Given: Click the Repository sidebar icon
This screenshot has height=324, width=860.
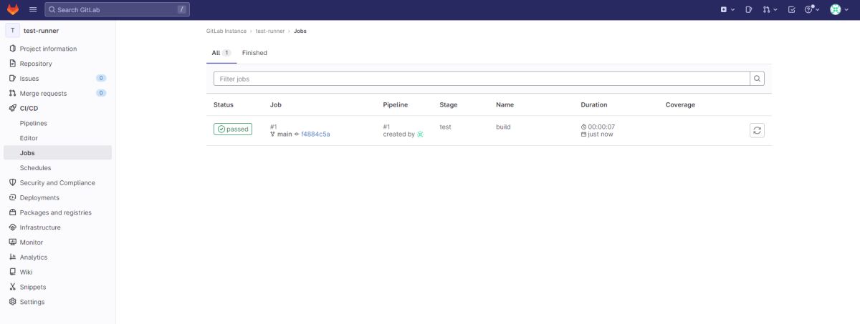Looking at the screenshot, I should coord(12,64).
